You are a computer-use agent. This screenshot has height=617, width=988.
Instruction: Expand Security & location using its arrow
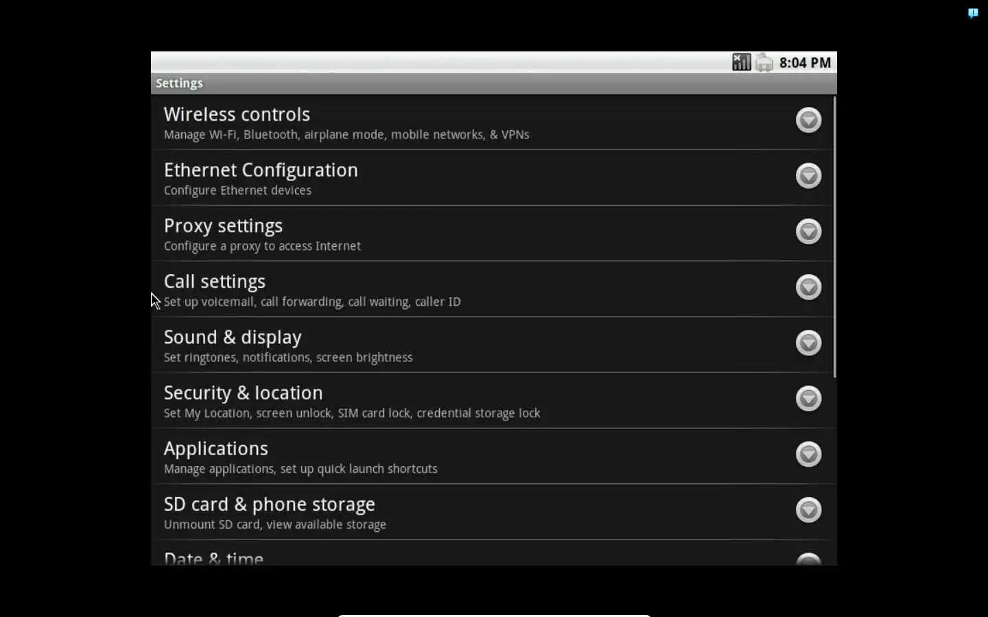click(x=808, y=398)
